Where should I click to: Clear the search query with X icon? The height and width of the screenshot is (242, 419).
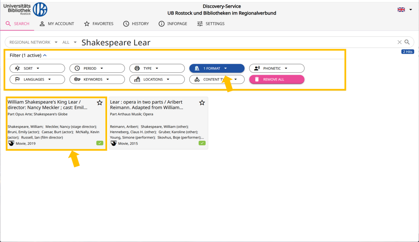pos(399,42)
